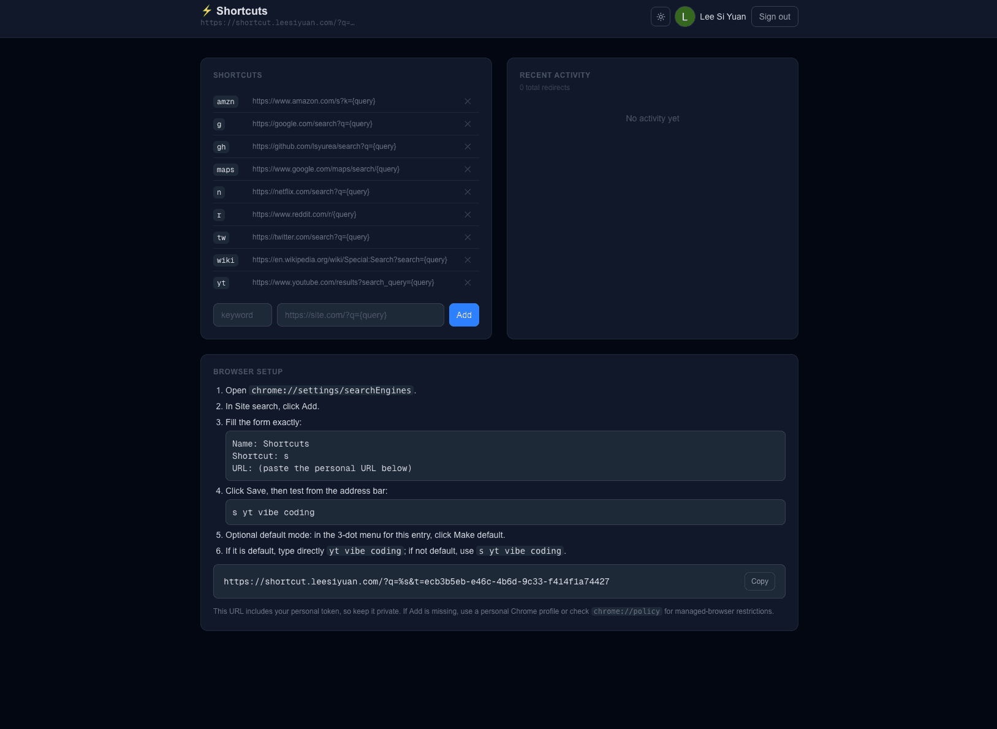The width and height of the screenshot is (997, 729).
Task: Open the Lee Si Yuan avatar
Action: [x=684, y=17]
